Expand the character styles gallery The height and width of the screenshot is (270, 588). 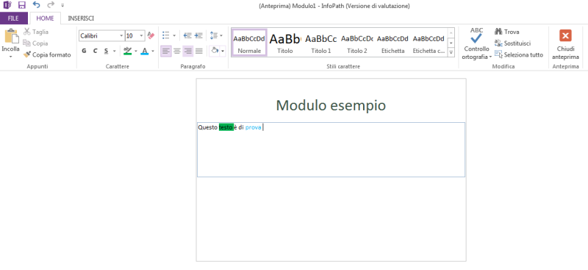451,52
